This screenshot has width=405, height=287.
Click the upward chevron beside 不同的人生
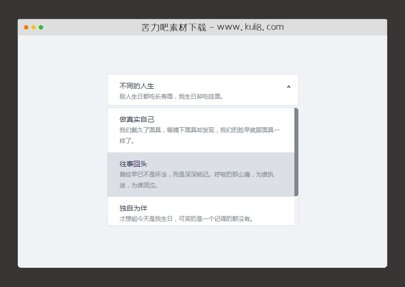288,87
